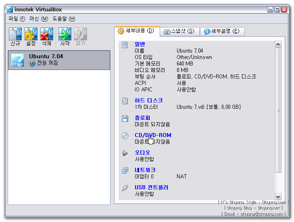The height and width of the screenshot is (222, 294).
Task: Click the 640 MB base memory value
Action: point(185,64)
